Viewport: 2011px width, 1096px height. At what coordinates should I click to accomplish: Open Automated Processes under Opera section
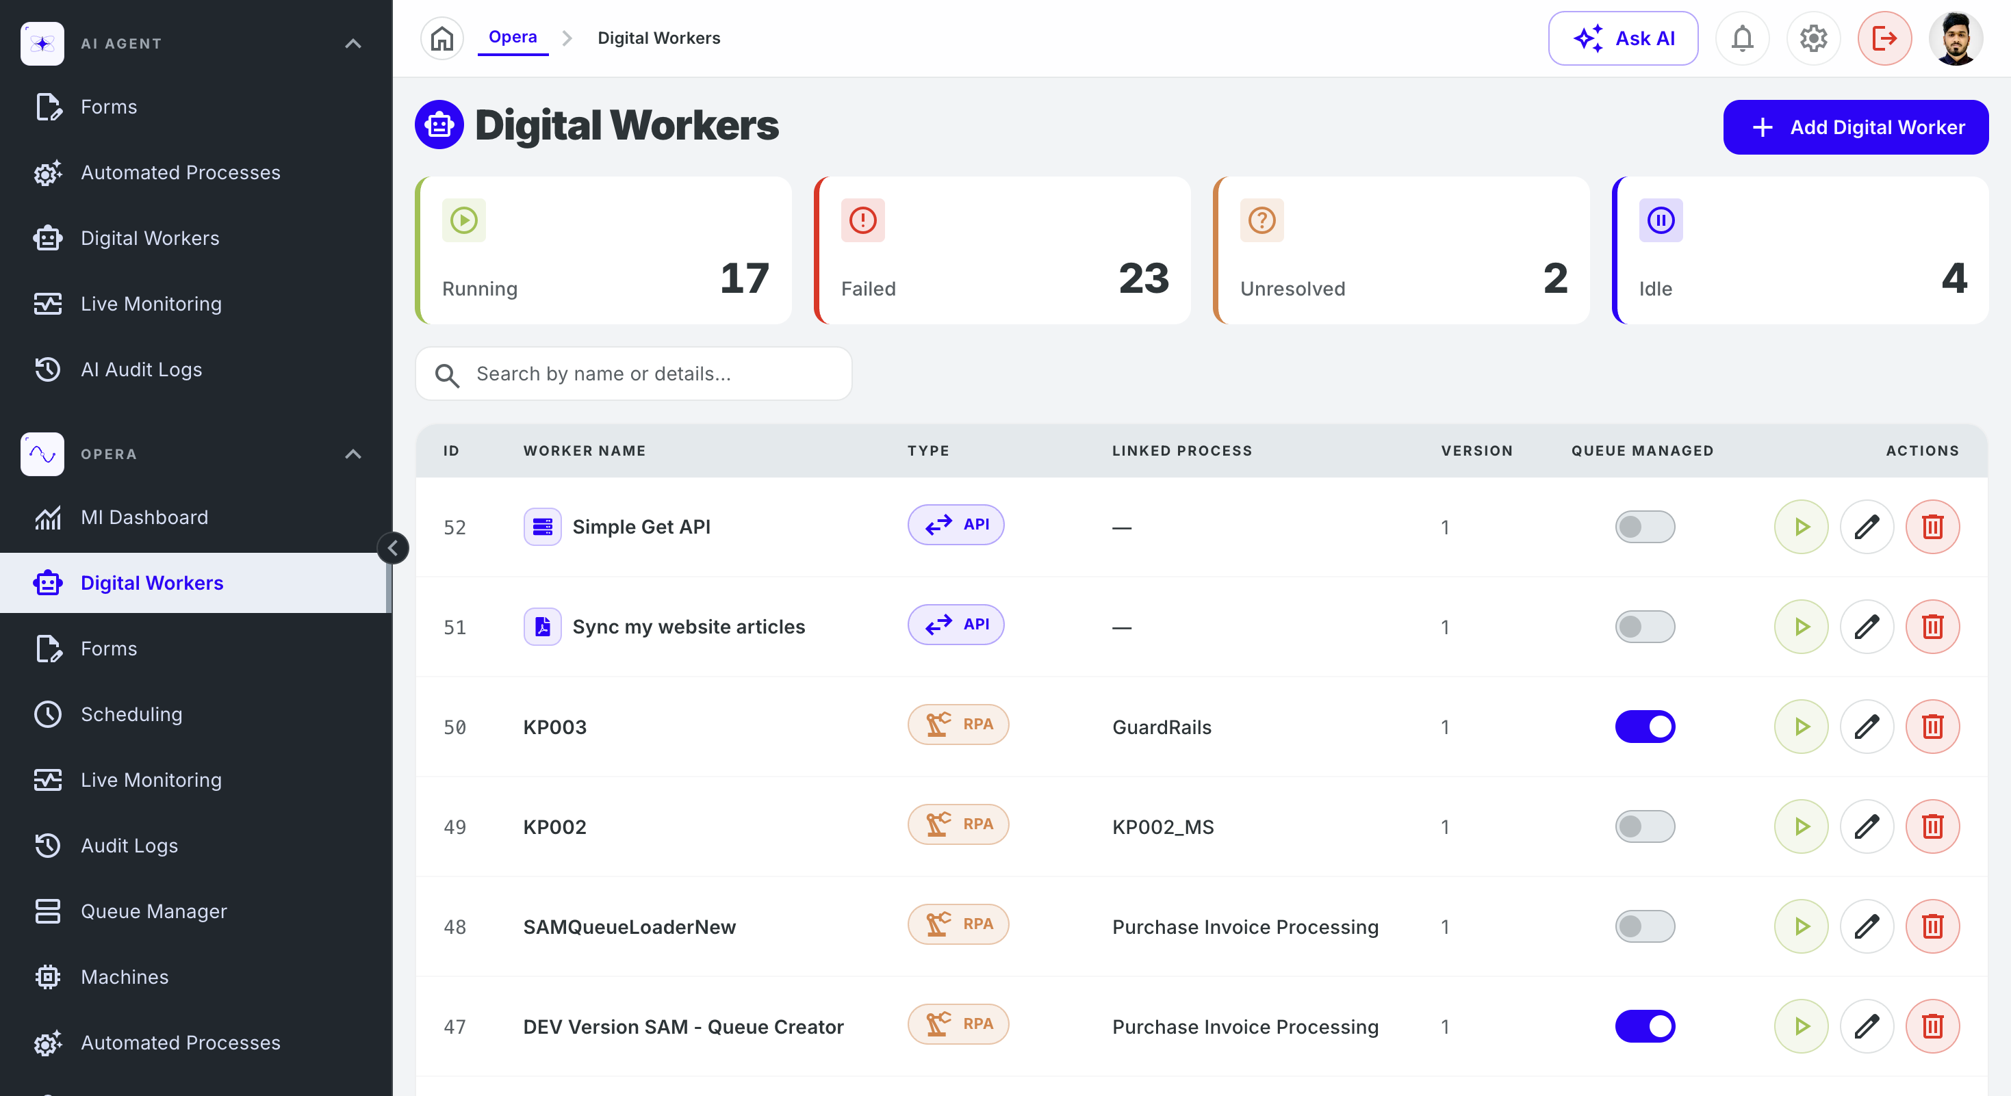tap(195, 1042)
